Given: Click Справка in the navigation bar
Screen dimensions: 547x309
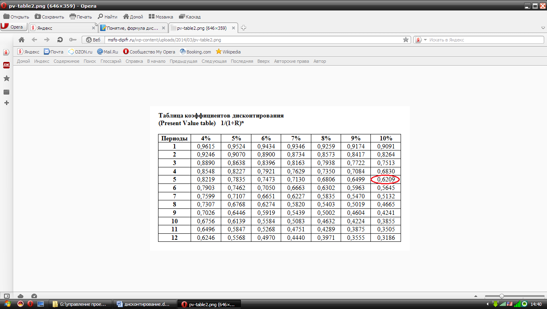Looking at the screenshot, I should (134, 61).
